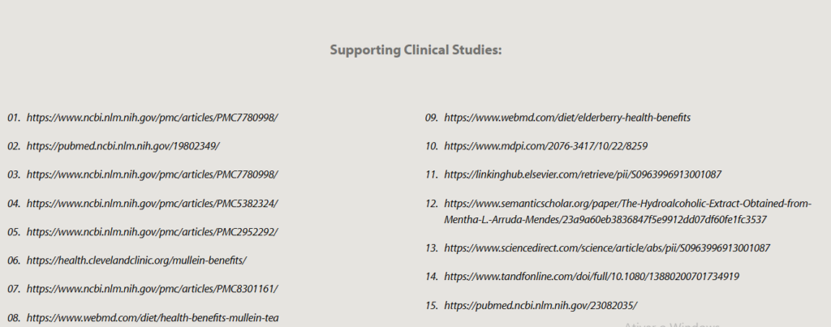This screenshot has height=327, width=831.
Task: Click the list number 12 label
Action: click(x=432, y=204)
